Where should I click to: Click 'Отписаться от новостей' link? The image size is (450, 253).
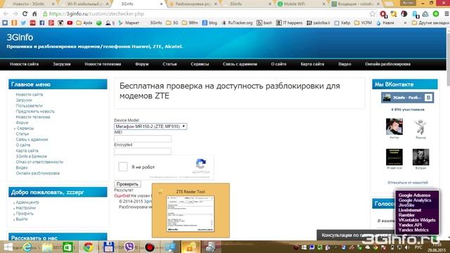point(408,183)
